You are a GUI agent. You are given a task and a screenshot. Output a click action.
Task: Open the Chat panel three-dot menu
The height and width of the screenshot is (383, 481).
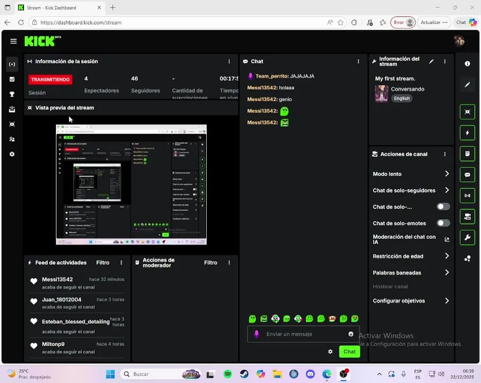pos(358,61)
